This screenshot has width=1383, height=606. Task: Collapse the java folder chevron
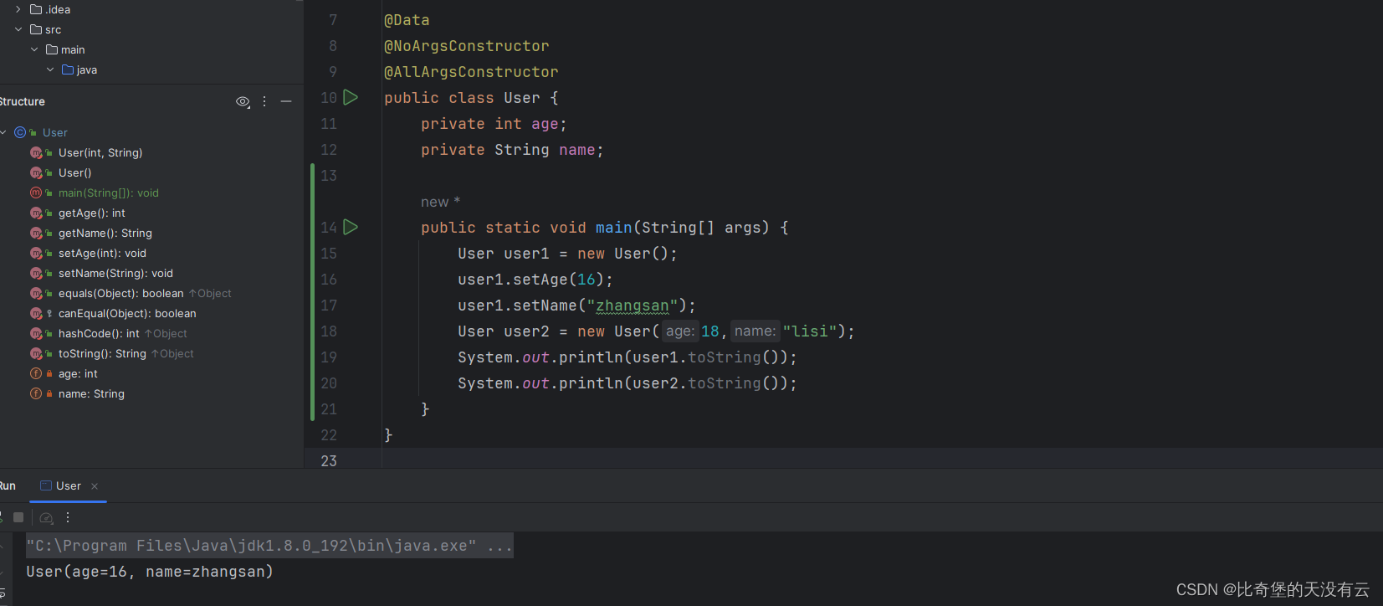[x=50, y=69]
